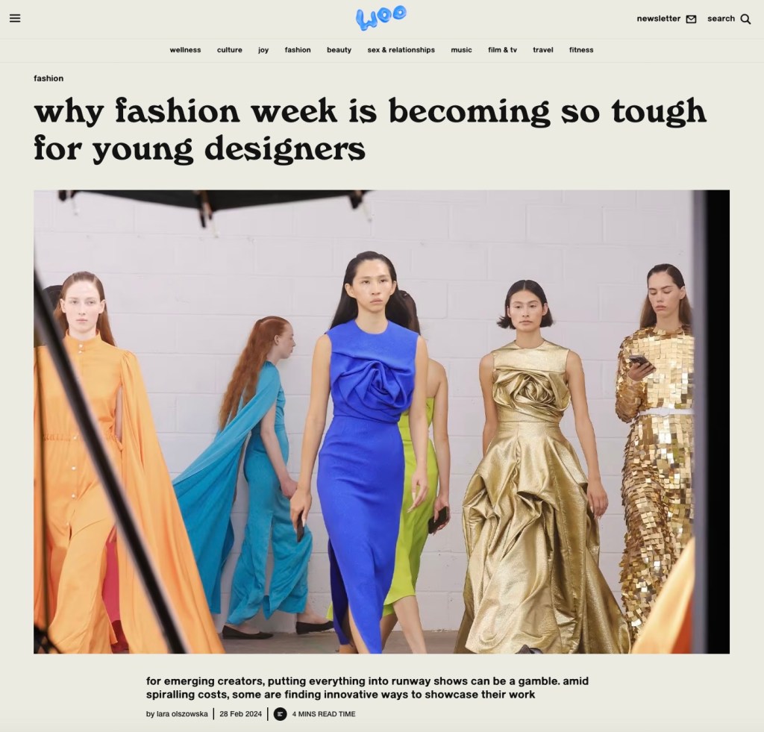Image resolution: width=764 pixels, height=732 pixels.
Task: Open the wellness section
Action: click(x=185, y=50)
